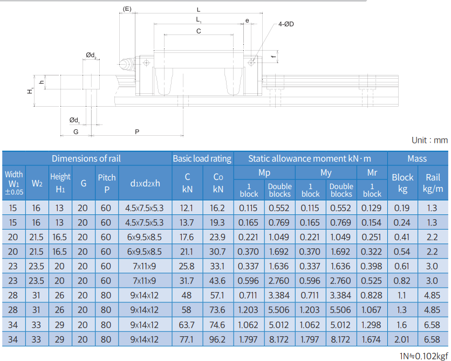The height and width of the screenshot is (361, 451).
Task: Click the 'd1xd2xh' column header
Action: 145,183
